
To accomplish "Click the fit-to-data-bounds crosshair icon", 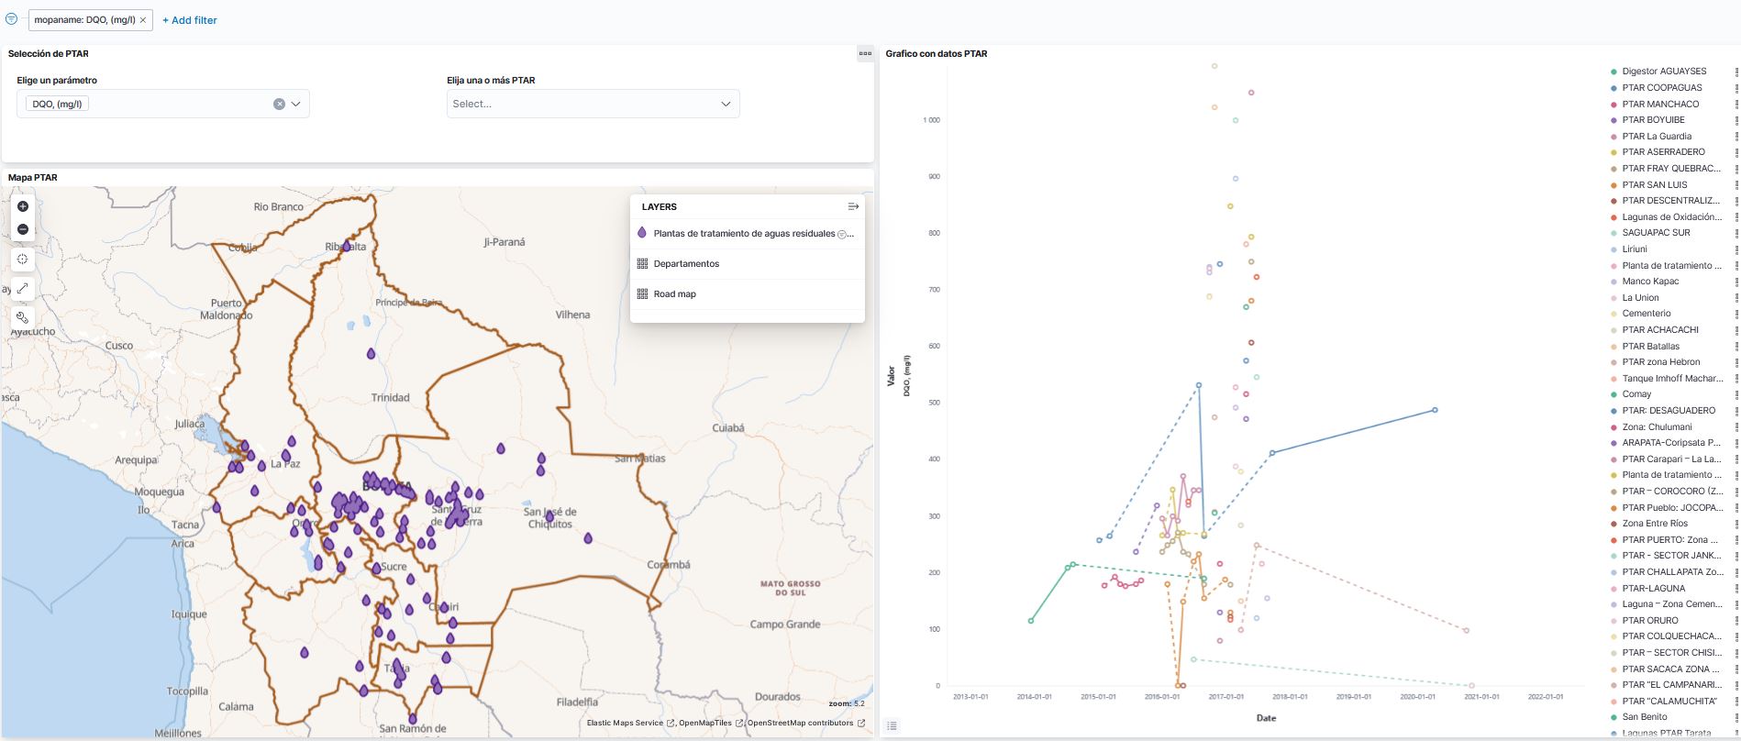I will click(x=23, y=260).
